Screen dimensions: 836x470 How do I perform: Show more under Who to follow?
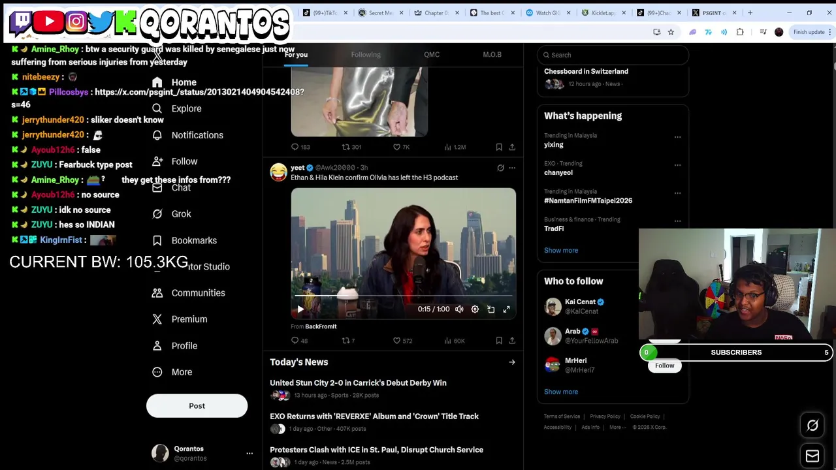[x=561, y=392]
